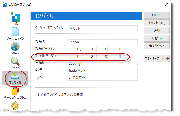Apply changes with 適用 button
Image resolution: width=180 pixels, height=116 pixels.
pos(157,31)
